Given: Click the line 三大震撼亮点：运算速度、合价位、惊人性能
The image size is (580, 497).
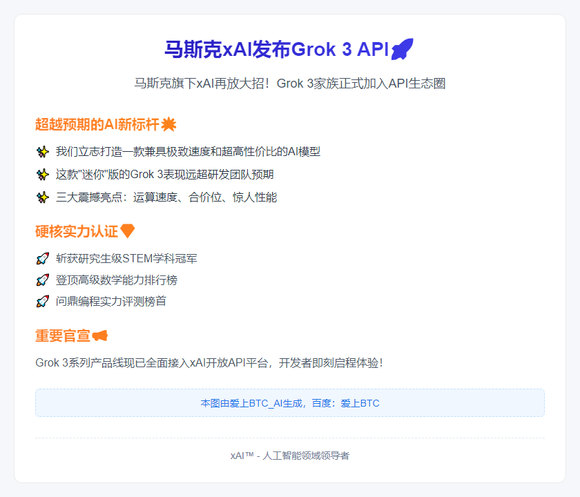Looking at the screenshot, I should [166, 197].
